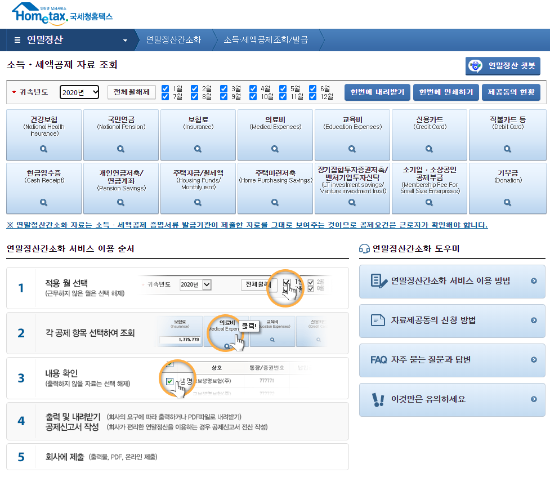Screen dimensions: 550x477
Task: Uncheck the 3월 checkbox
Action: (x=224, y=88)
